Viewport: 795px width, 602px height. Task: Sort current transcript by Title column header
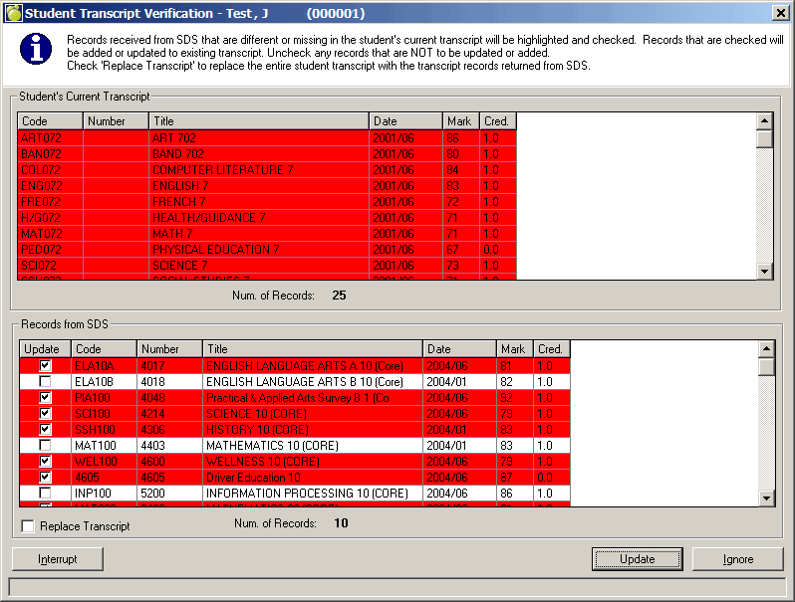[259, 121]
